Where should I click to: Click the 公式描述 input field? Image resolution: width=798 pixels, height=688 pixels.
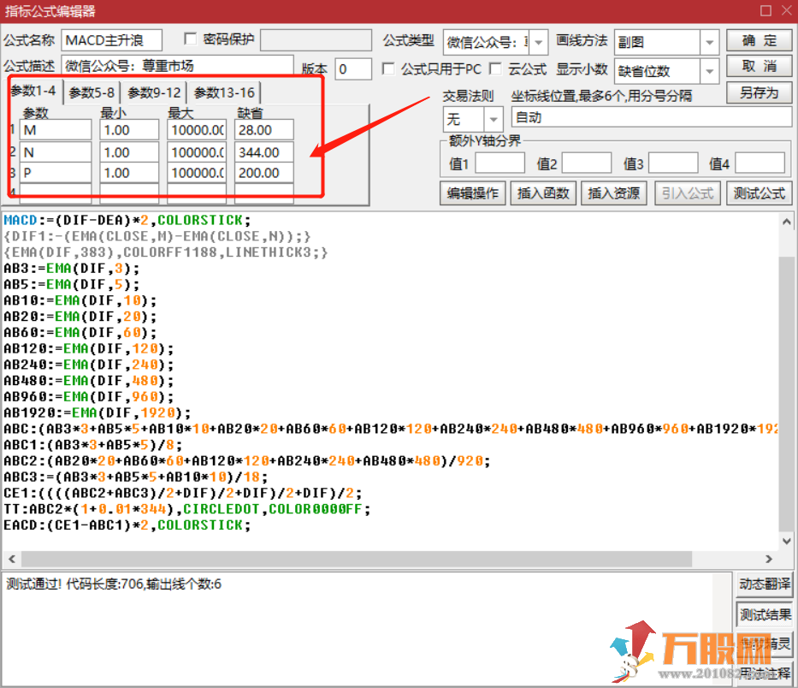pos(177,66)
